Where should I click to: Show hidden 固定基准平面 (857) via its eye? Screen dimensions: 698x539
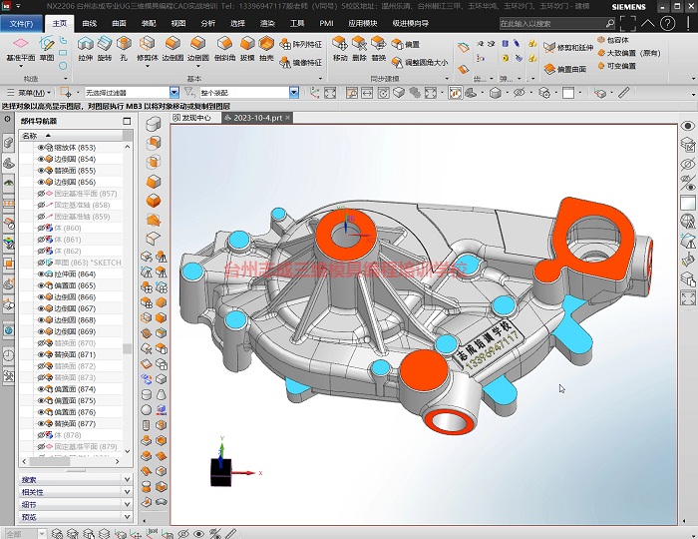point(41,194)
